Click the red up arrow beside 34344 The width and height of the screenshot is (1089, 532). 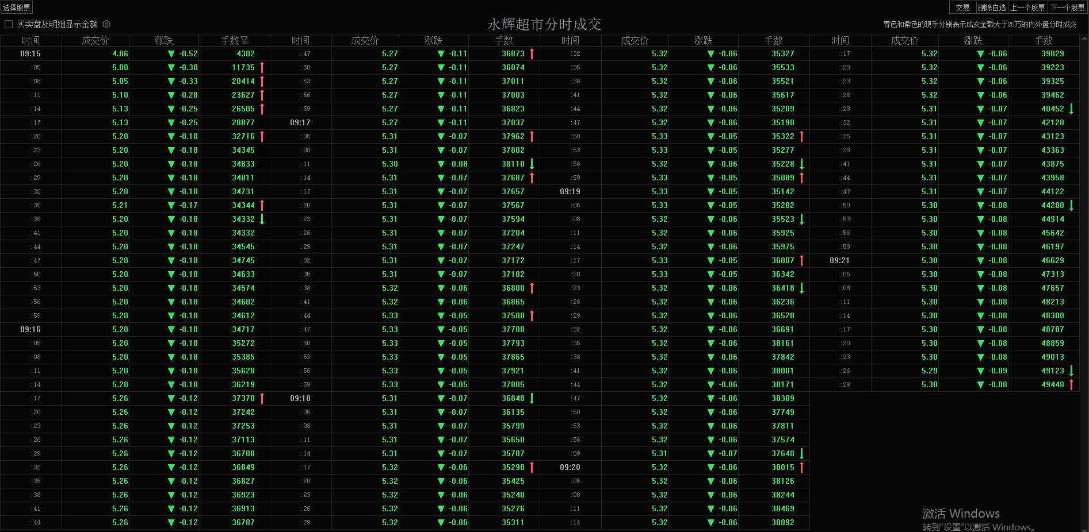[262, 205]
